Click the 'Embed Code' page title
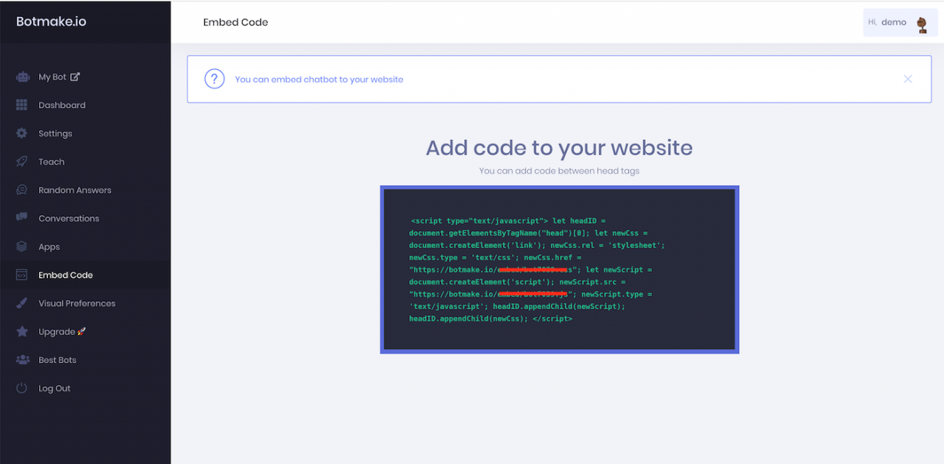944x464 pixels. (x=236, y=22)
